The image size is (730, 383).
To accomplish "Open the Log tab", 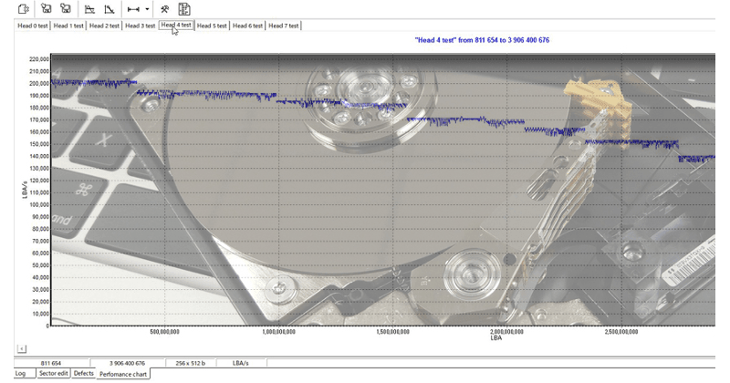I will tap(20, 374).
